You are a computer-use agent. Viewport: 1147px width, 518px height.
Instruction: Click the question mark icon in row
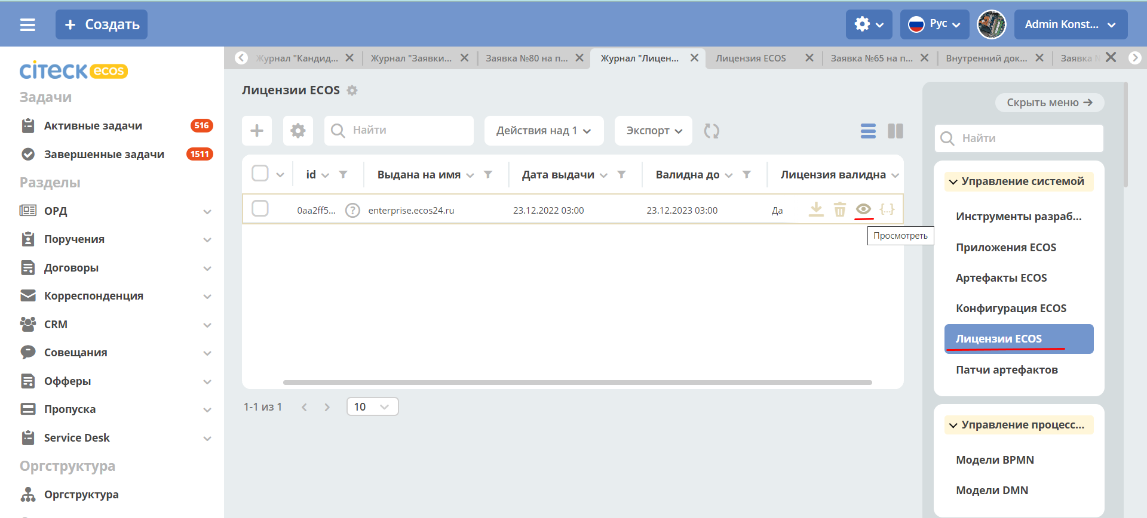(x=352, y=210)
